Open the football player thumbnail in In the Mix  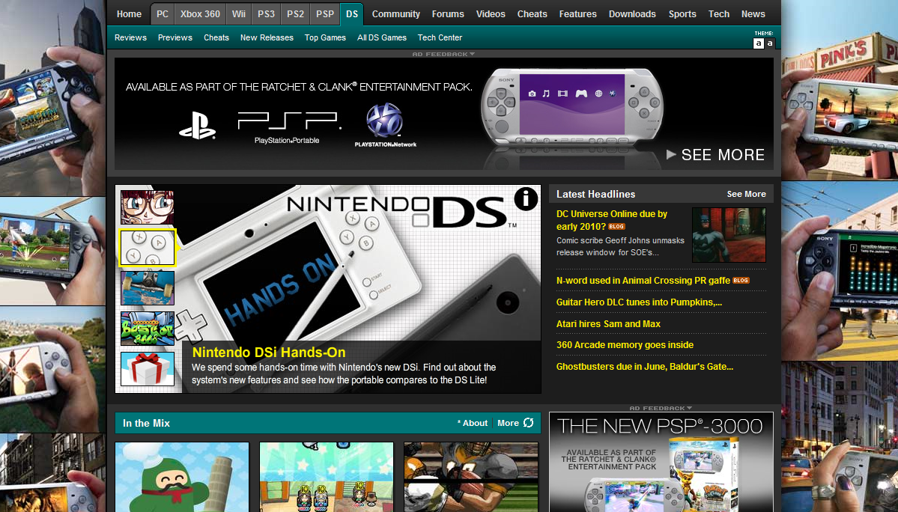471,477
